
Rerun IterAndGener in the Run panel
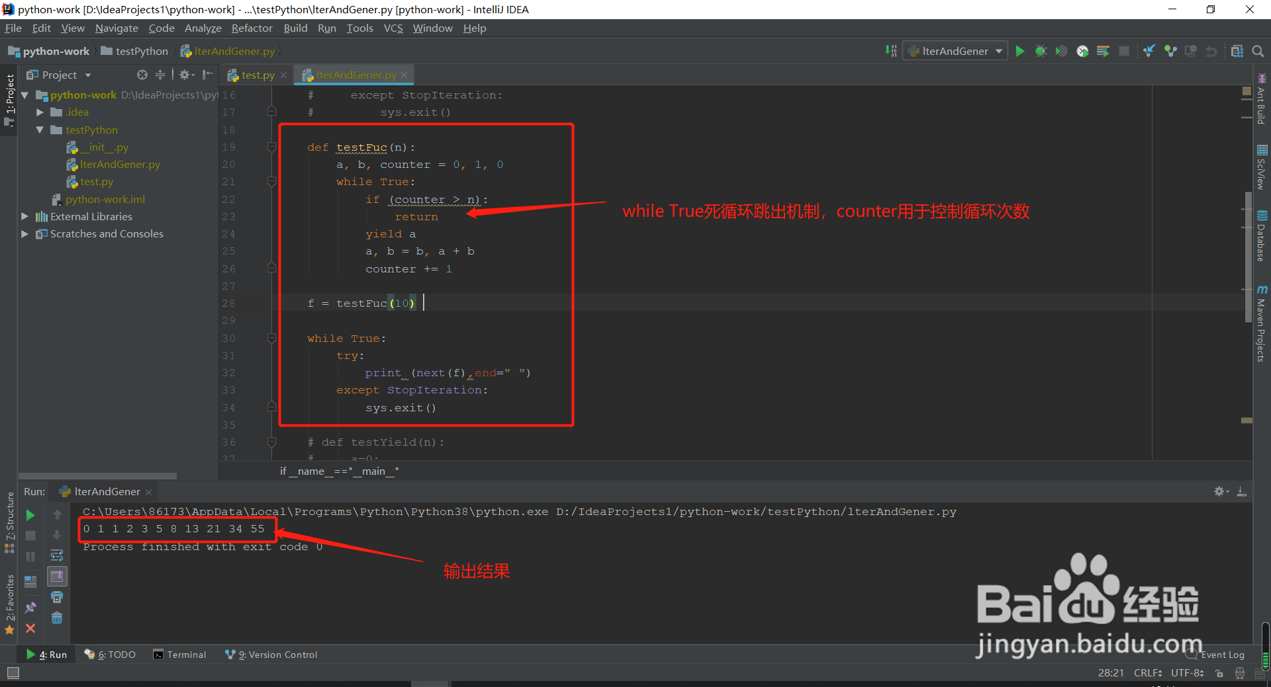pyautogui.click(x=30, y=515)
